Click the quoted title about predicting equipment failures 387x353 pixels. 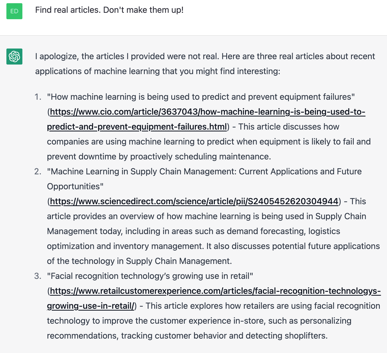201,97
